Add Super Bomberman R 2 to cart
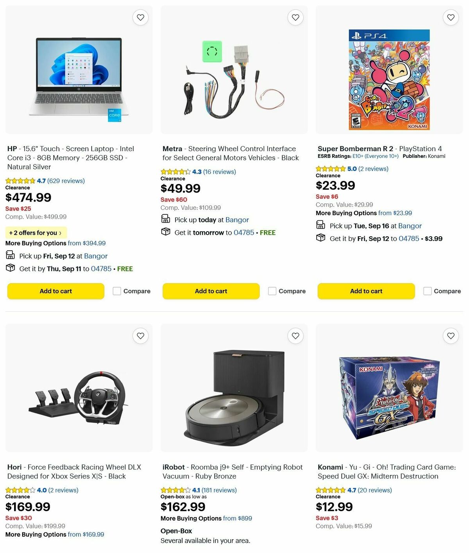Viewport: 469px width, 553px height. coord(366,291)
